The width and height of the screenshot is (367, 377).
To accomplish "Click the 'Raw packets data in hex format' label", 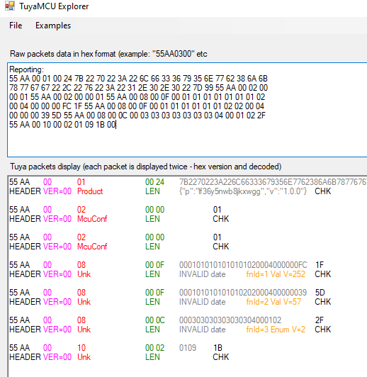I will [x=108, y=54].
